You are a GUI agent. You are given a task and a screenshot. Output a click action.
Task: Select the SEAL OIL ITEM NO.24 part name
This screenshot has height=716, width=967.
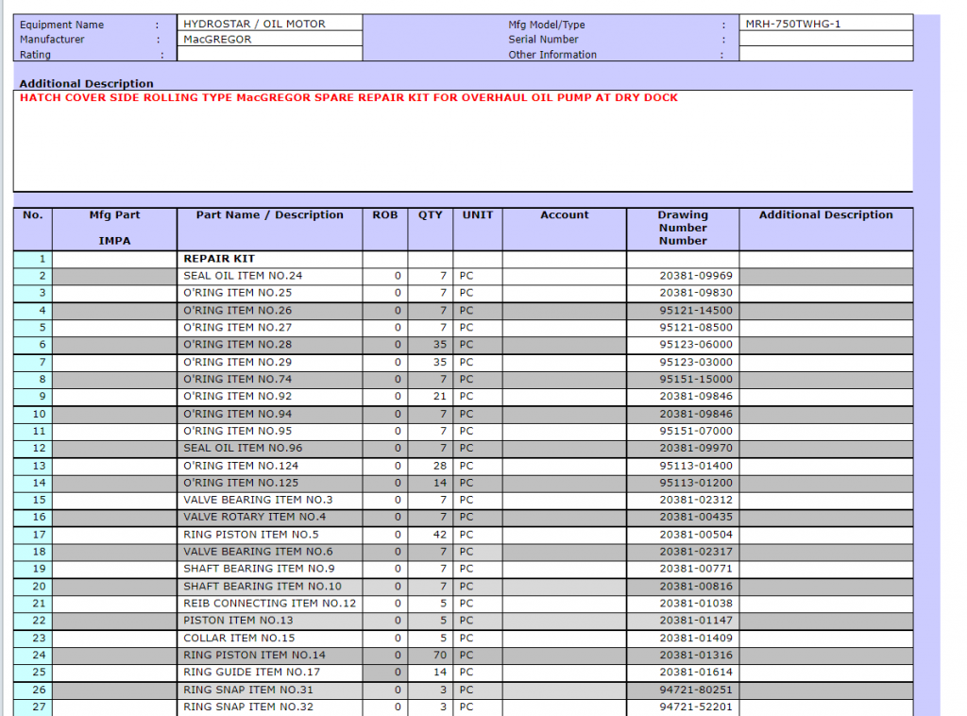269,276
